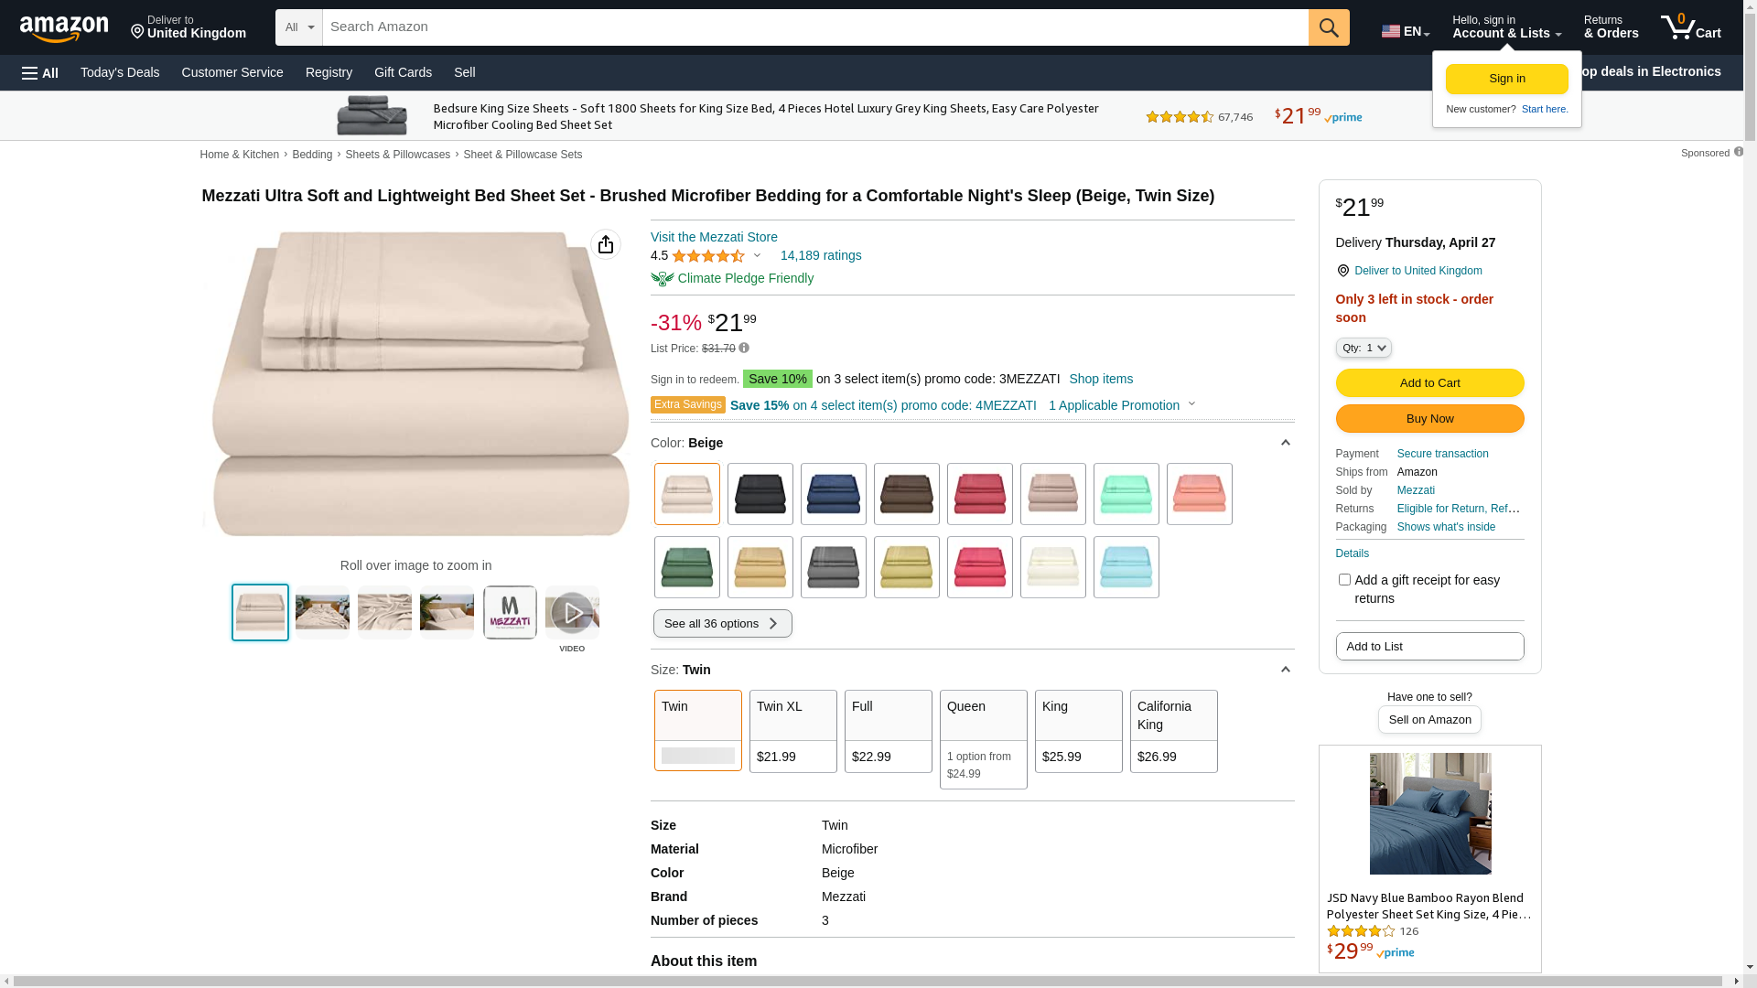Click the list price info icon

coord(744,348)
